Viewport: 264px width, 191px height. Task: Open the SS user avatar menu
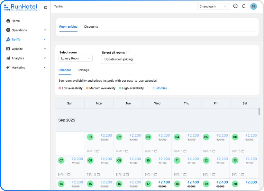pos(254,6)
